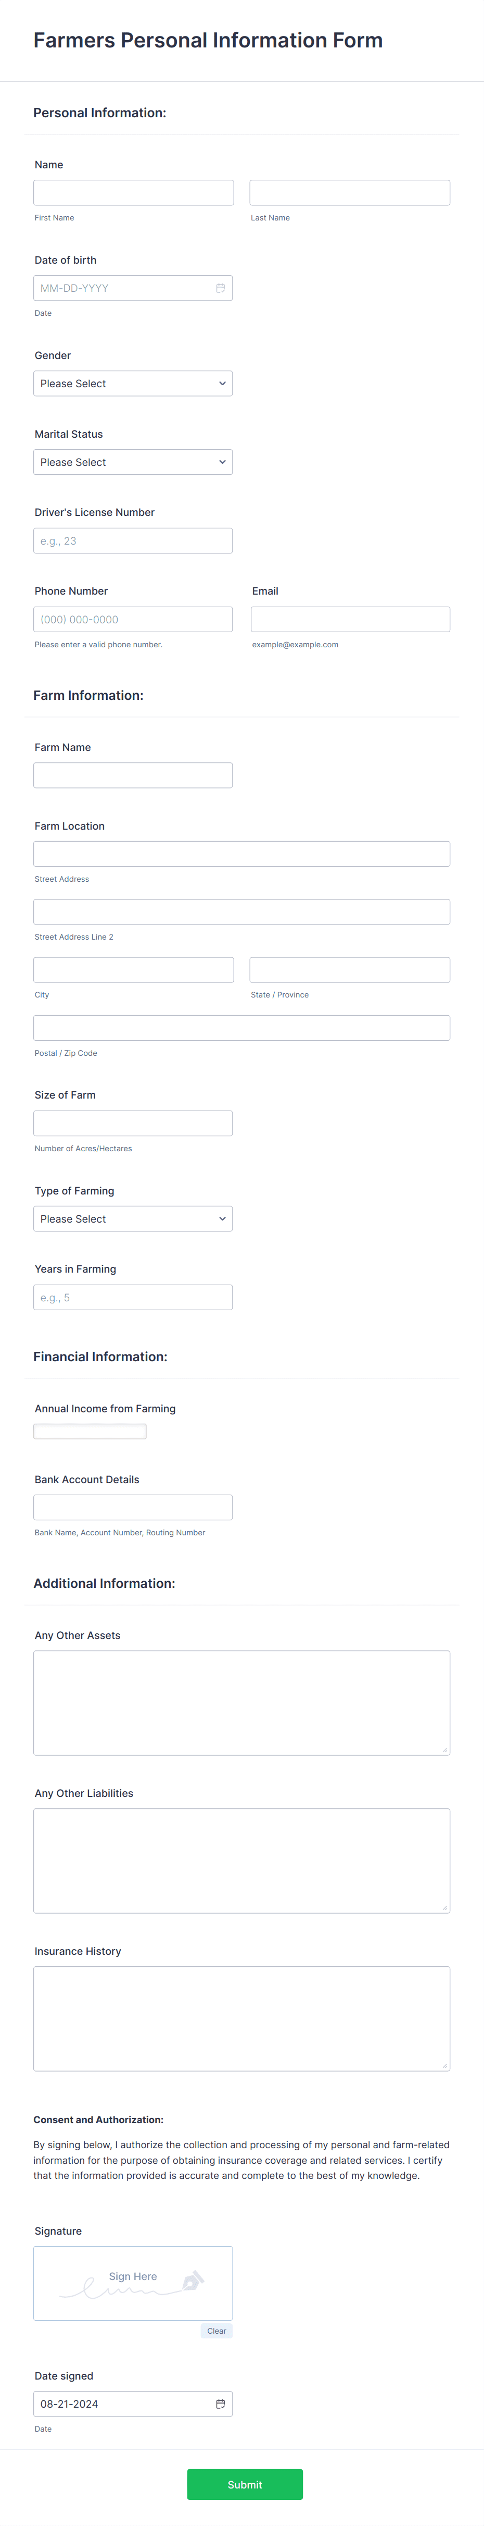The width and height of the screenshot is (484, 2526).
Task: Focus the Farm Name field
Action: click(x=133, y=774)
